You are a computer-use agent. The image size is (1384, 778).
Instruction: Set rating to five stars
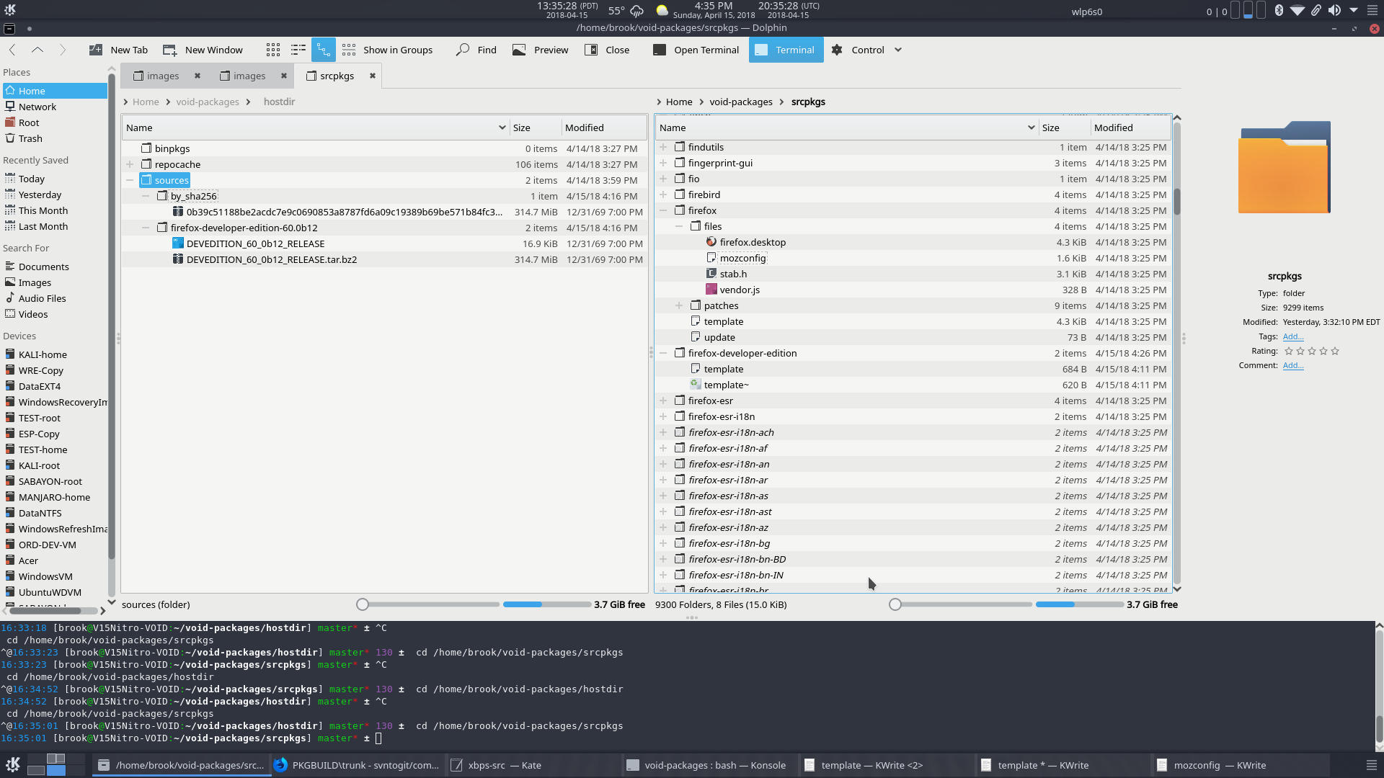tap(1335, 351)
